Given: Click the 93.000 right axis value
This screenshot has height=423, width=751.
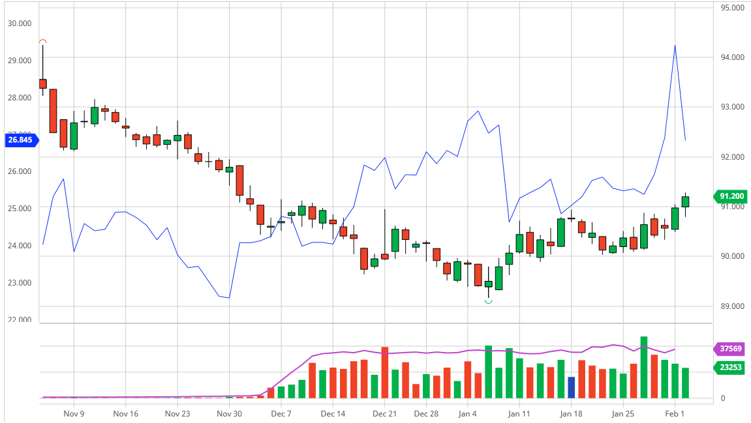Looking at the screenshot, I should coord(732,107).
